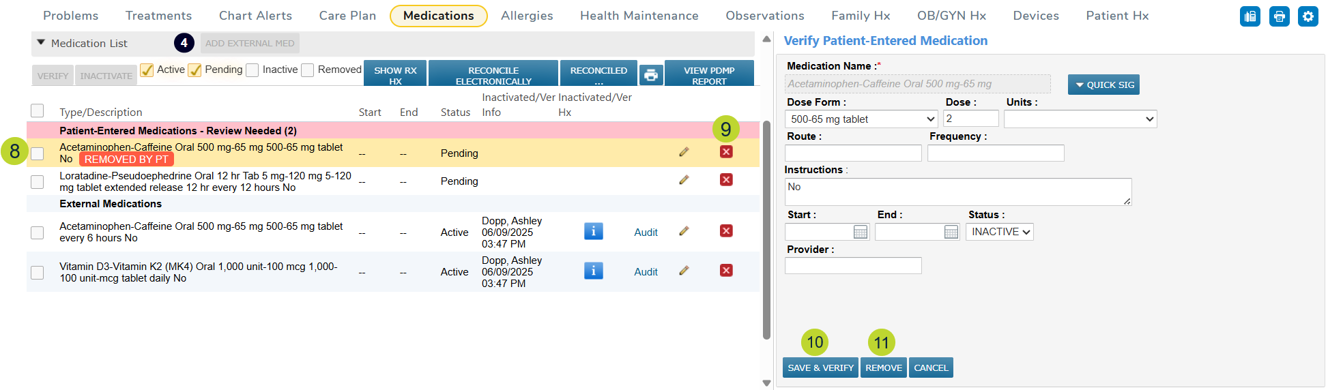Viewport: 1328px width, 390px height.
Task: Remove Vitamin D3-Vitamin K2 using red X
Action: tap(726, 271)
